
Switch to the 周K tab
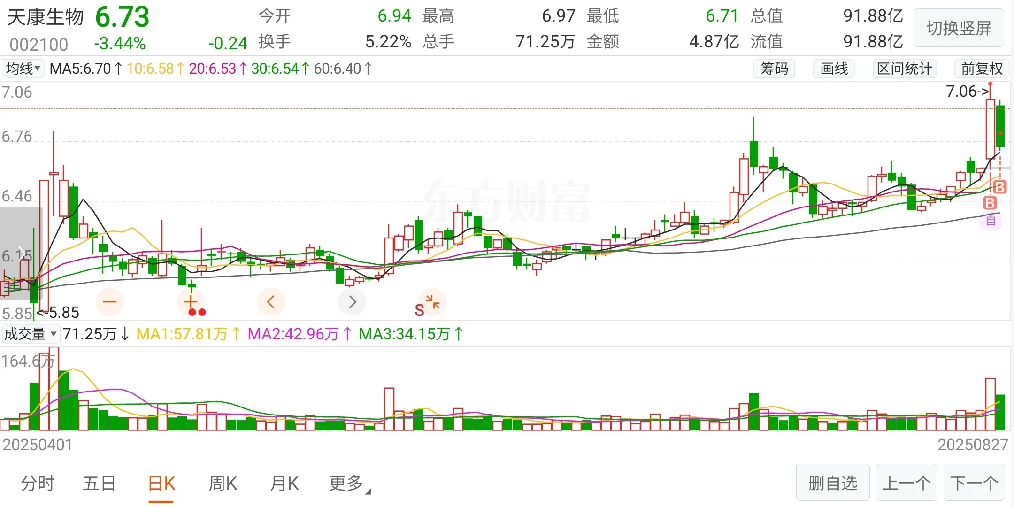[x=223, y=483]
